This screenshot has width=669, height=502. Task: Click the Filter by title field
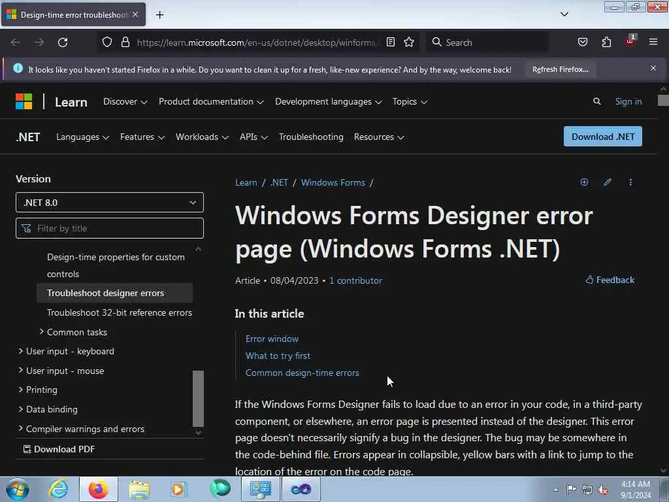tap(110, 228)
